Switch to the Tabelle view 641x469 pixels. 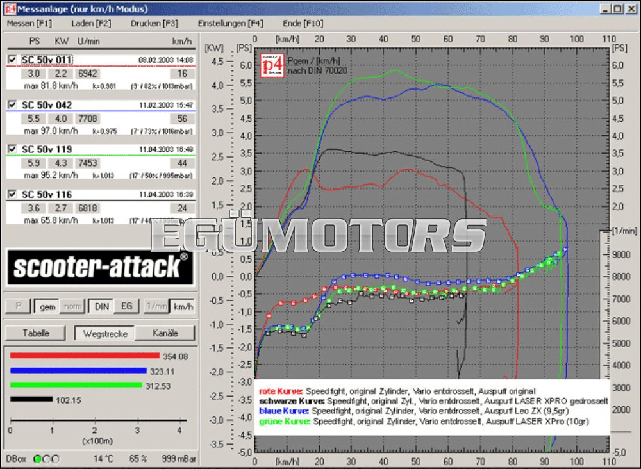pos(36,333)
